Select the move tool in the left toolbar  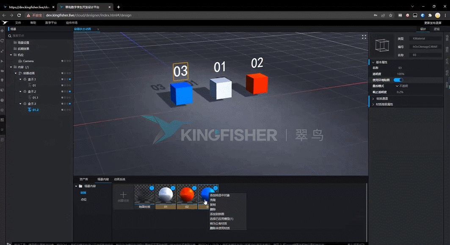point(2,31)
